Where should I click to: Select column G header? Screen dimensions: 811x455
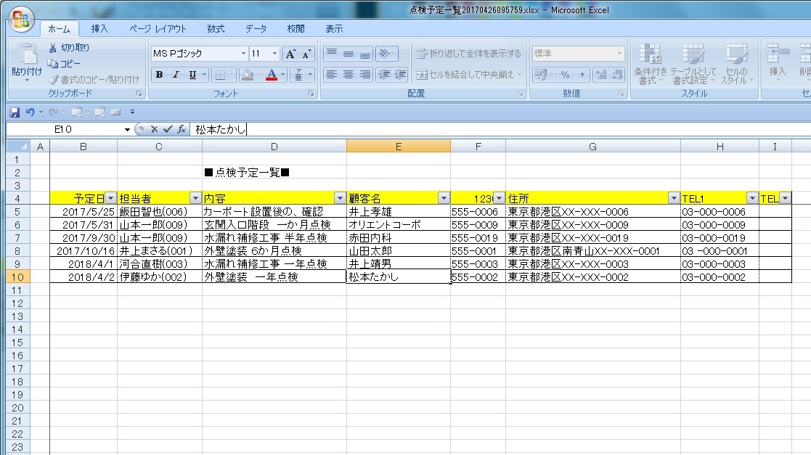point(592,147)
